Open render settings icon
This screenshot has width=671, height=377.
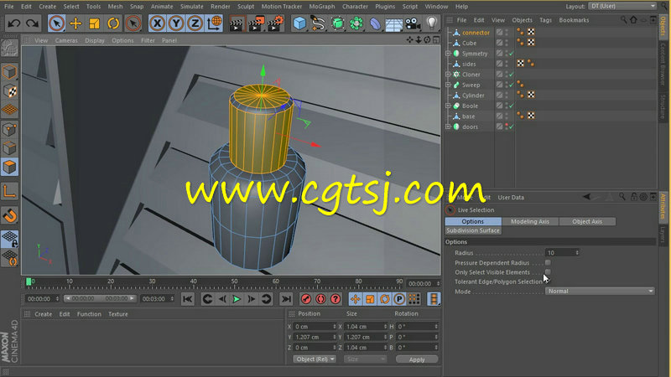275,23
